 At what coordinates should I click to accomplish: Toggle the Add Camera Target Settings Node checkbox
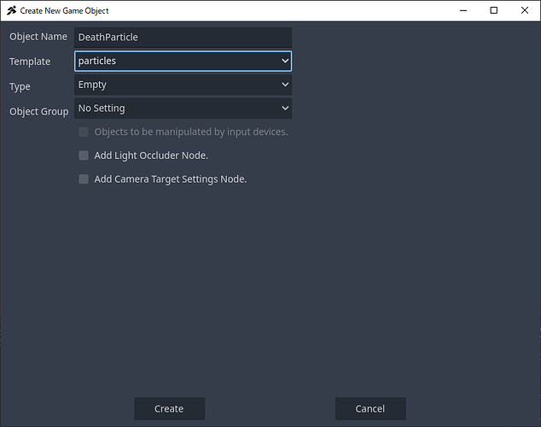point(84,179)
